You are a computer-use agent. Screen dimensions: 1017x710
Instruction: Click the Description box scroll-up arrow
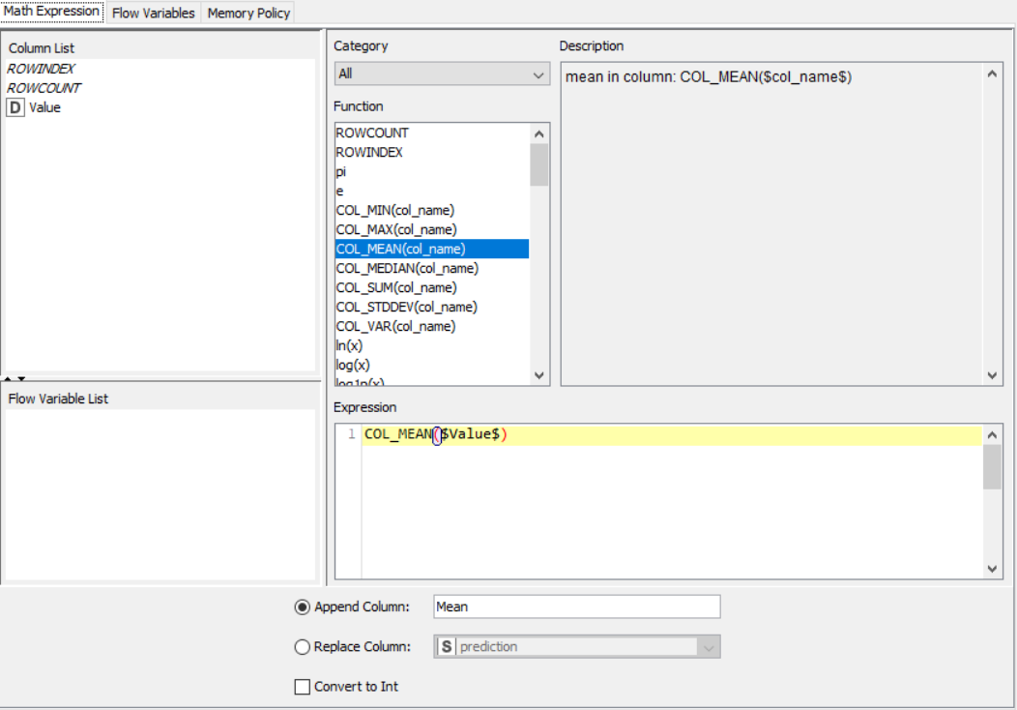[x=992, y=74]
